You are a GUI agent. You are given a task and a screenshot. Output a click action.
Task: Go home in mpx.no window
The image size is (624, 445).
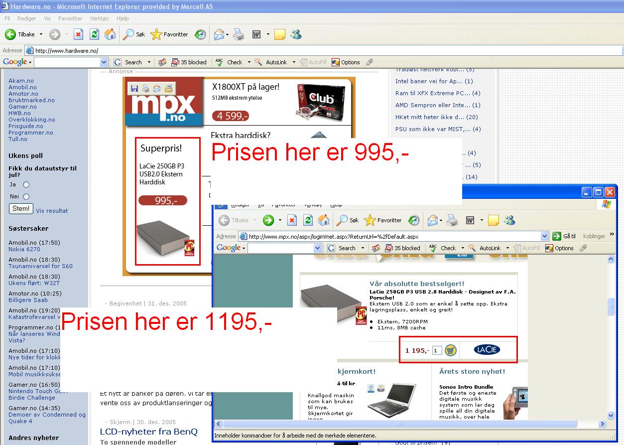[x=324, y=220]
